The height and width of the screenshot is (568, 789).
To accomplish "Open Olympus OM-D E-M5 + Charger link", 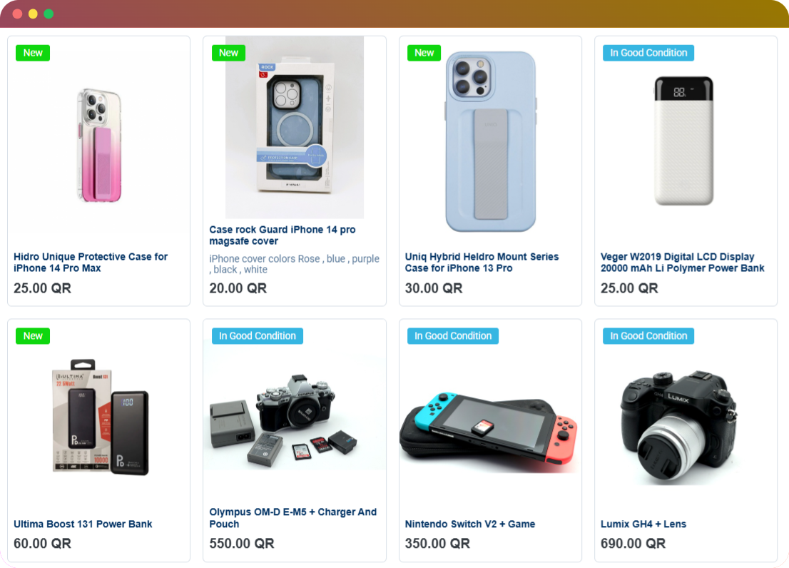I will 293,517.
